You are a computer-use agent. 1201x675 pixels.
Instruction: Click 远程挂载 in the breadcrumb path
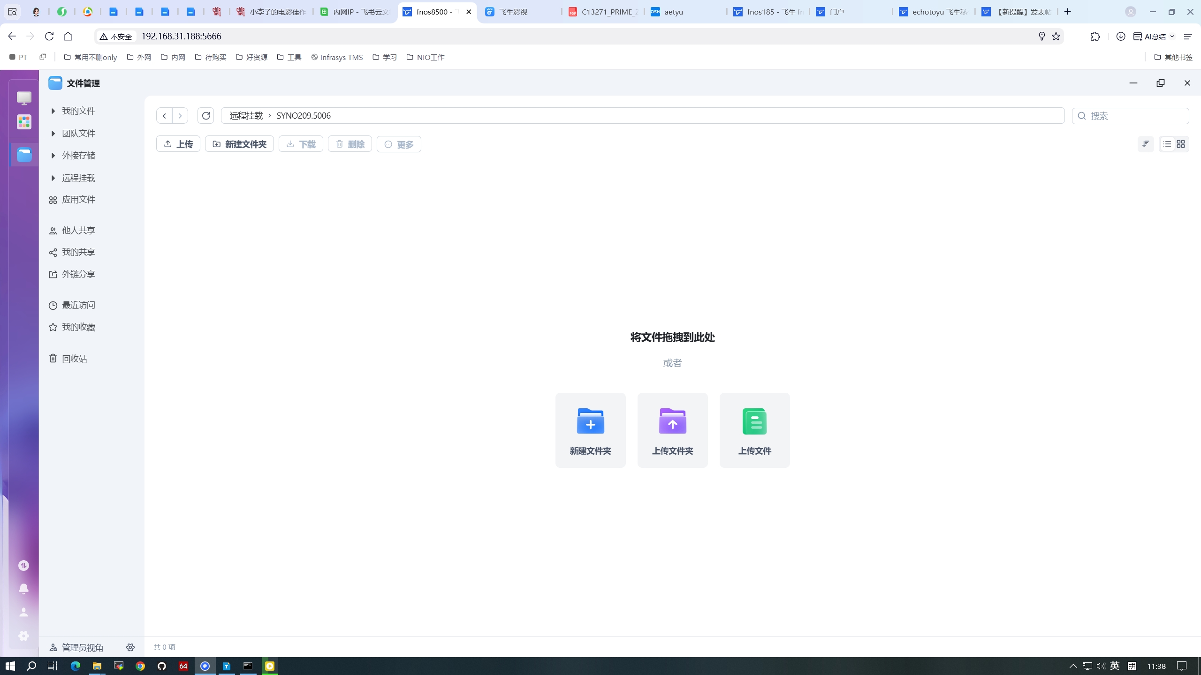click(246, 116)
